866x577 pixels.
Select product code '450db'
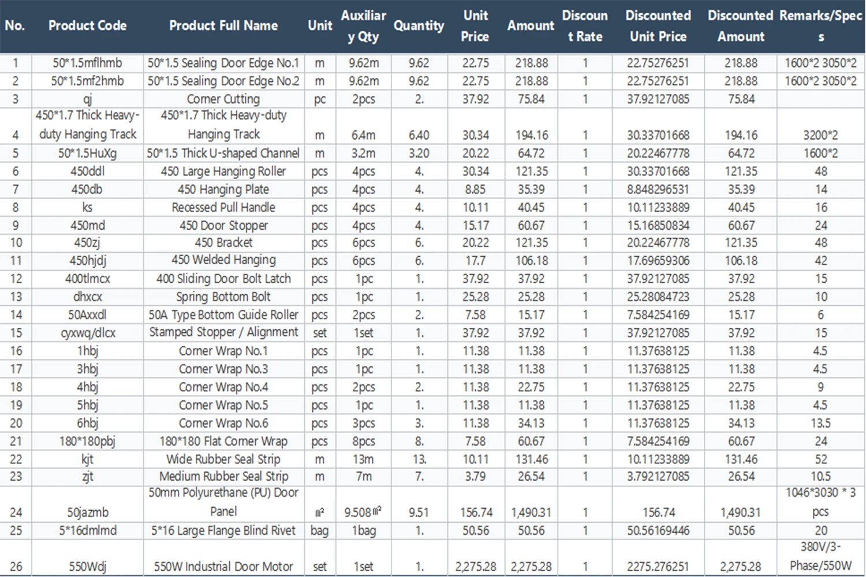(x=87, y=189)
